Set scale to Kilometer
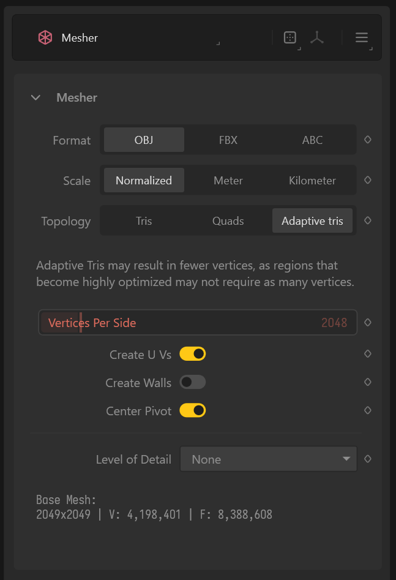Viewport: 396px width, 580px height. 312,180
